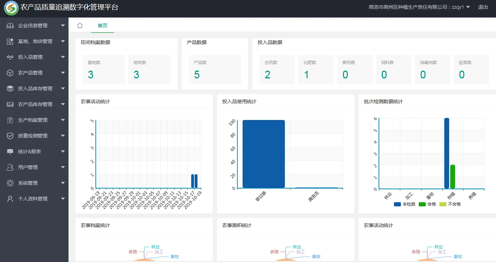Toggle the 未检测 legend swatch
Image resolution: width=496 pixels, height=262 pixels.
pyautogui.click(x=397, y=204)
